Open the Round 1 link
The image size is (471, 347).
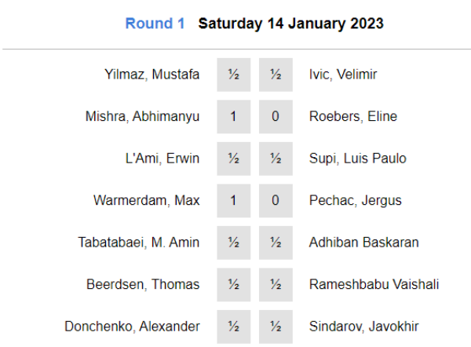point(155,24)
